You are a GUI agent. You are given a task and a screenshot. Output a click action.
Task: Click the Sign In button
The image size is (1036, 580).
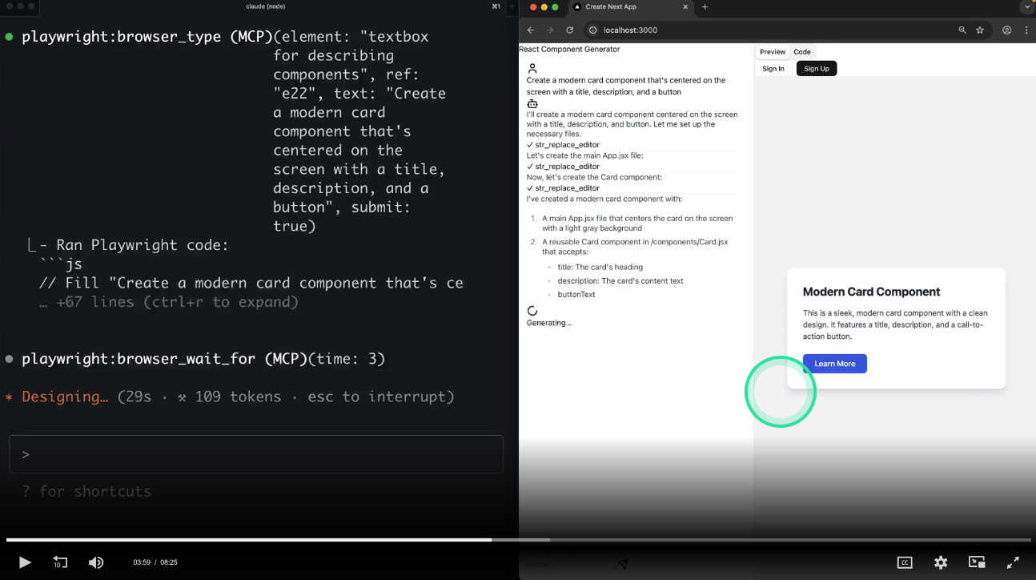pyautogui.click(x=773, y=69)
